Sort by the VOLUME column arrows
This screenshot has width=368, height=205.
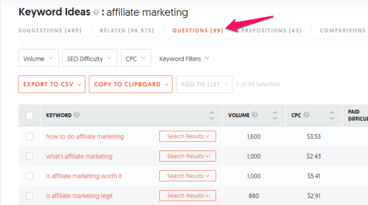coord(275,115)
